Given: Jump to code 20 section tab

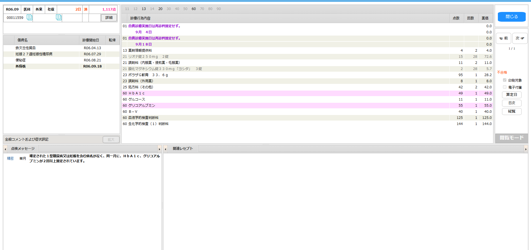Looking at the screenshot, I should (x=160, y=9).
